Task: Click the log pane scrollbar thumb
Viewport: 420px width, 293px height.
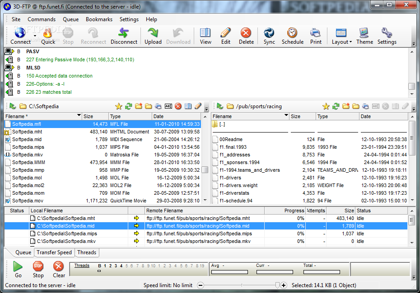Action: (x=411, y=86)
